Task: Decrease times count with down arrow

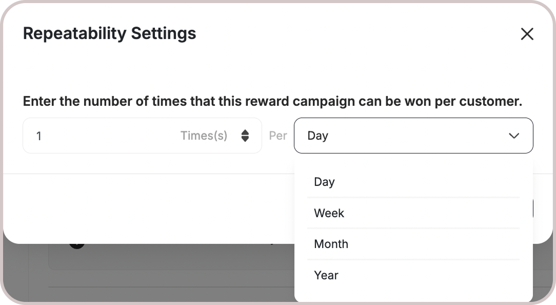Action: (245, 139)
